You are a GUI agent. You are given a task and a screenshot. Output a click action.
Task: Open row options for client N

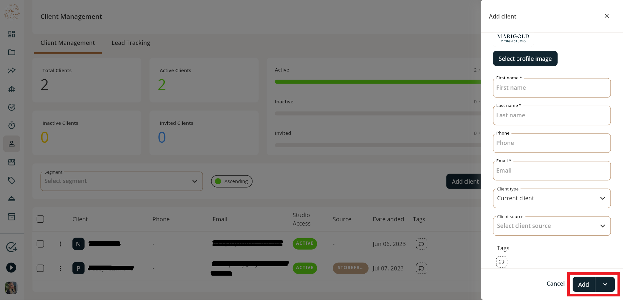point(60,244)
